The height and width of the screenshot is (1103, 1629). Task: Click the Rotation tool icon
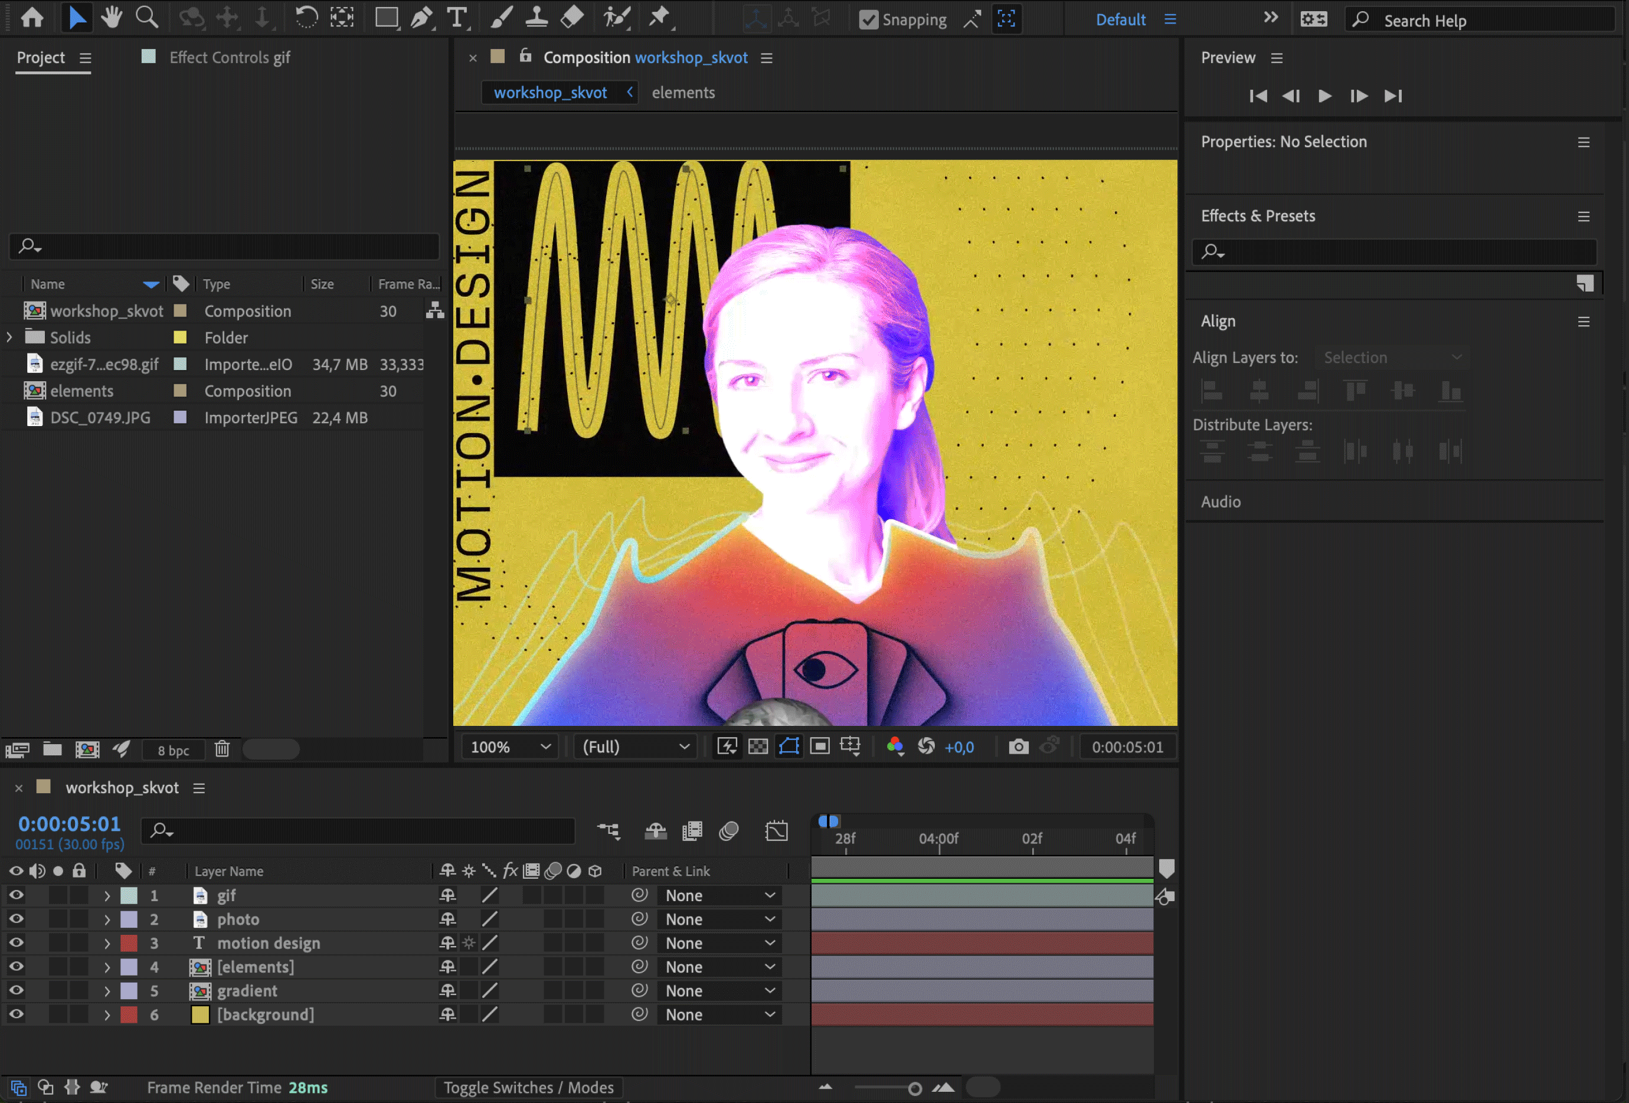point(305,17)
